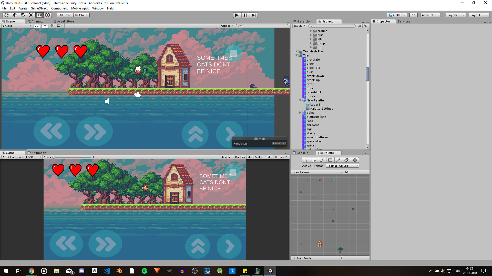This screenshot has height=276, width=492.
Task: Click the Play button to run game
Action: tap(237, 15)
